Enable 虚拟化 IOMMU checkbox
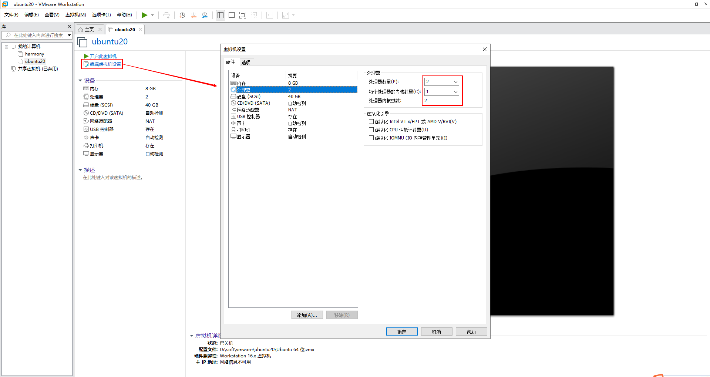710x377 pixels. tap(371, 138)
